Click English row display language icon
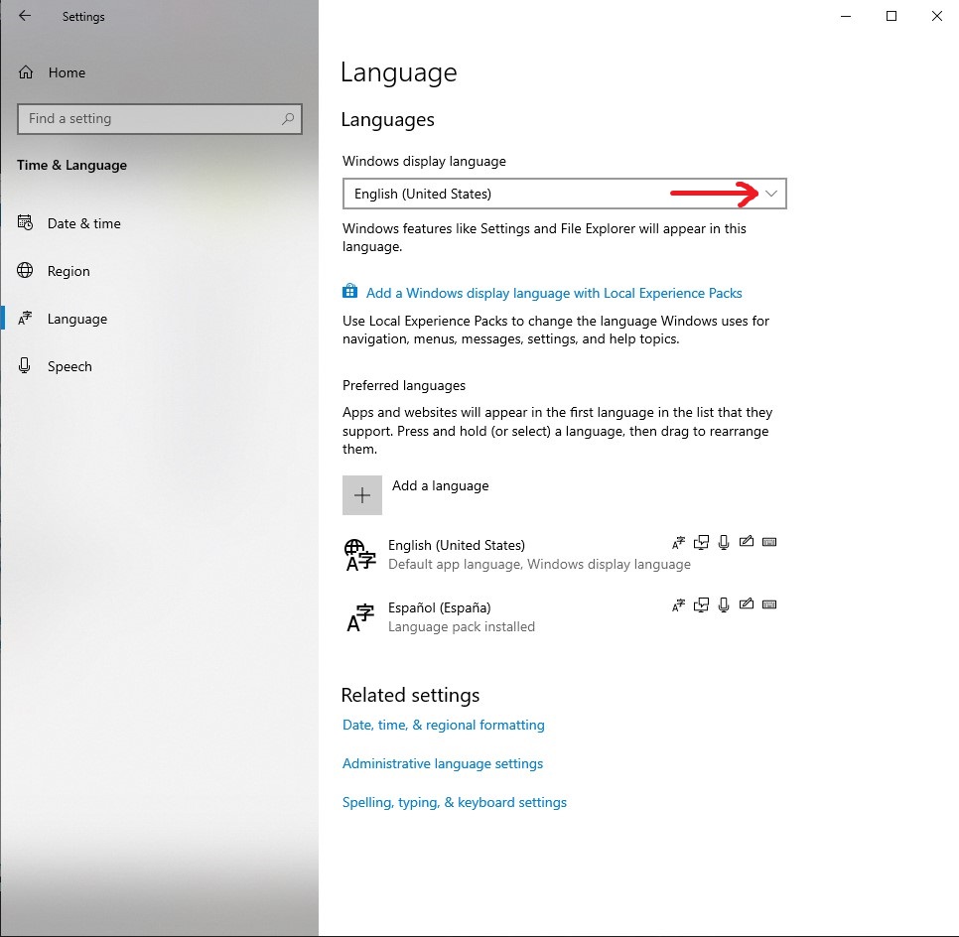This screenshot has height=937, width=959. click(678, 542)
